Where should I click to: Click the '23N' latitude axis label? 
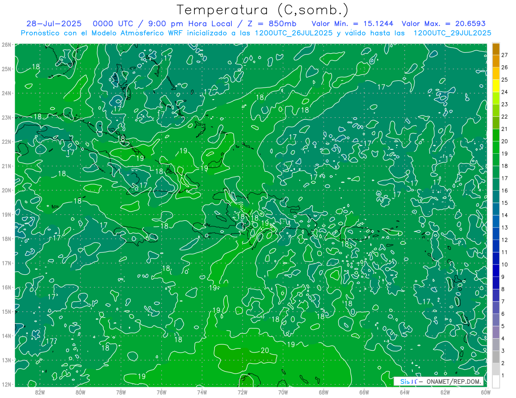[6, 117]
